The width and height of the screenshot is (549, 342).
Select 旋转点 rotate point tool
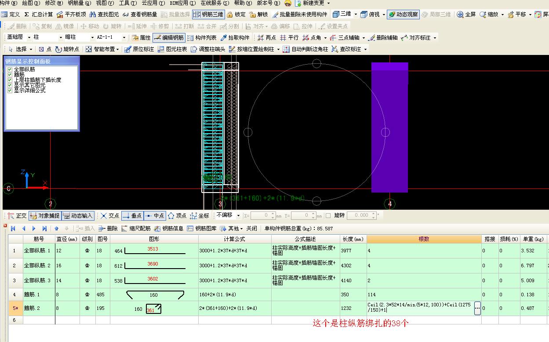click(67, 49)
